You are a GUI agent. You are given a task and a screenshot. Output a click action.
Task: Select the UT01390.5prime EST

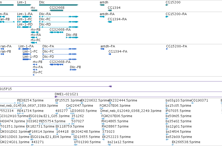tap(76, 145)
